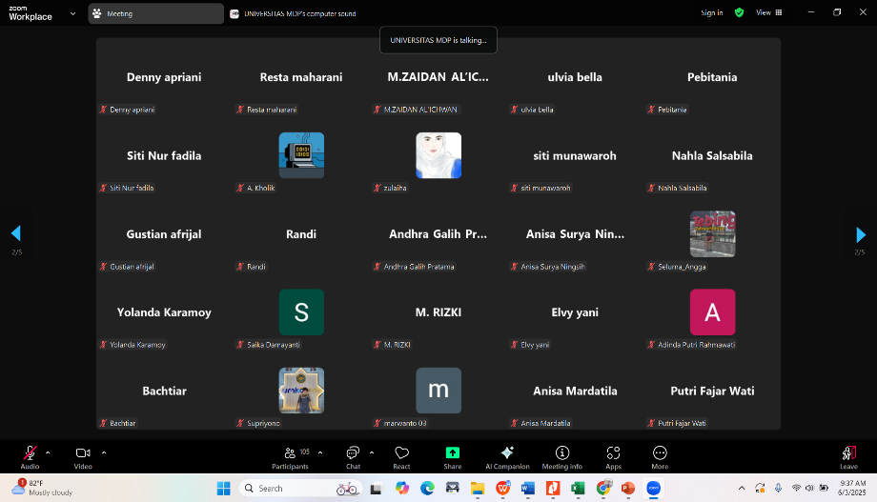Click Sign in link
This screenshot has width=877, height=502.
711,12
